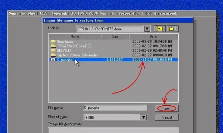Click the Cancel button
This screenshot has height=133, width=223.
click(x=167, y=117)
